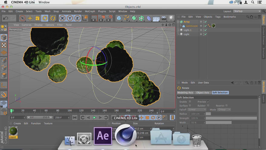Toggle Array enabled checkmark
The width and height of the screenshot is (266, 150).
coord(206,22)
